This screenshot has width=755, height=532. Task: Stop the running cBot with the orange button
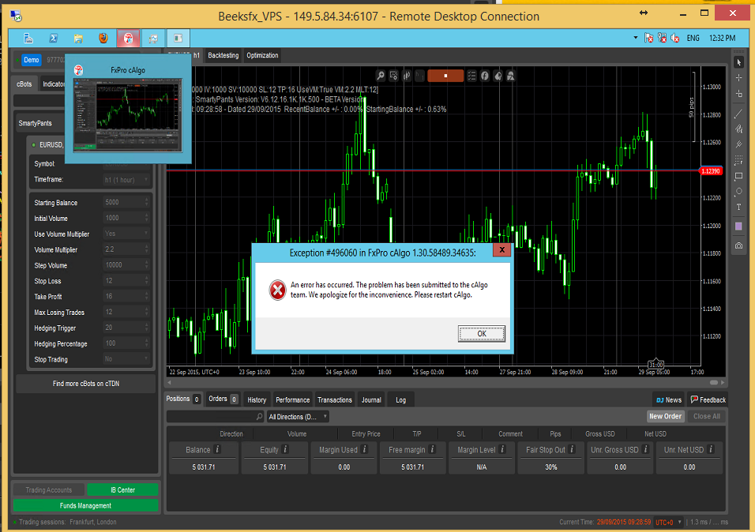click(x=445, y=76)
